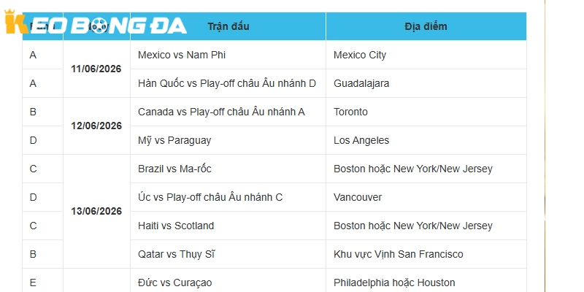Click the Mexico City venue cell
The height and width of the screenshot is (292, 584).
click(360, 55)
